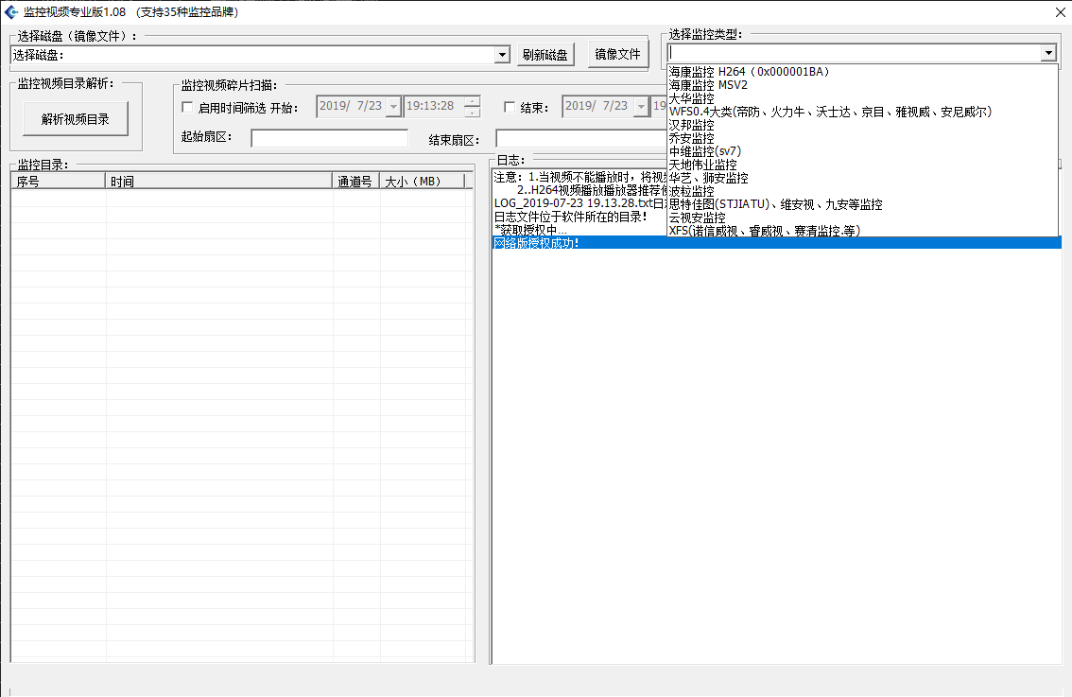Viewport: 1072px width, 697px height.
Task: Toggle the 结束 time checkbox
Action: coord(510,108)
